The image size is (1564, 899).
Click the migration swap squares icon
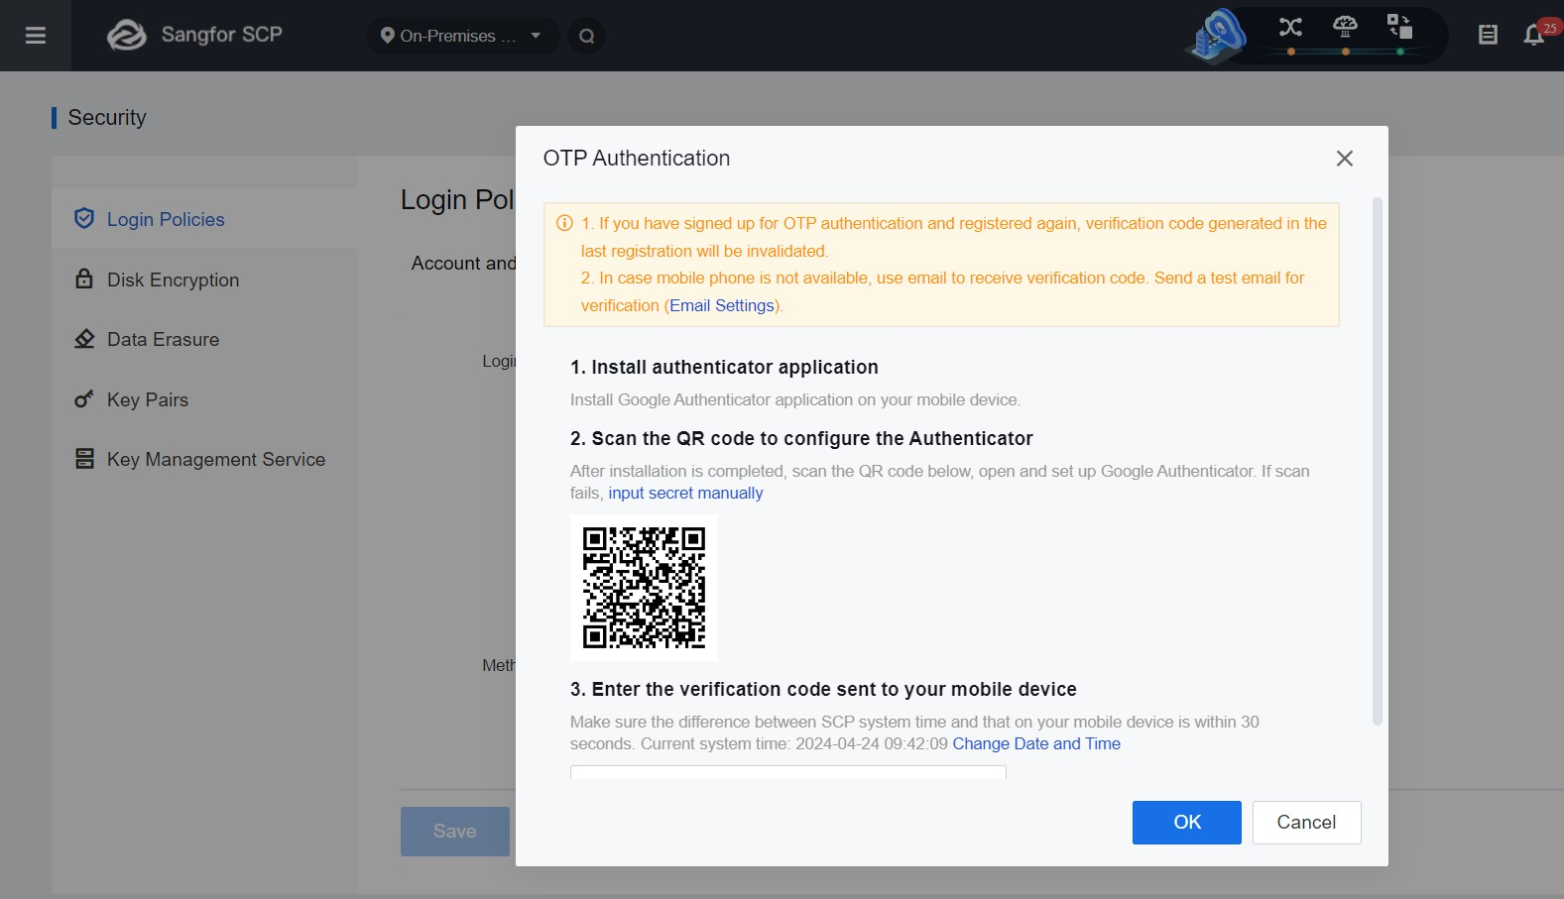click(1399, 27)
